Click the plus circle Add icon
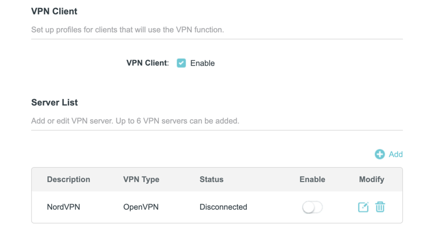The image size is (442, 242). pyautogui.click(x=380, y=154)
